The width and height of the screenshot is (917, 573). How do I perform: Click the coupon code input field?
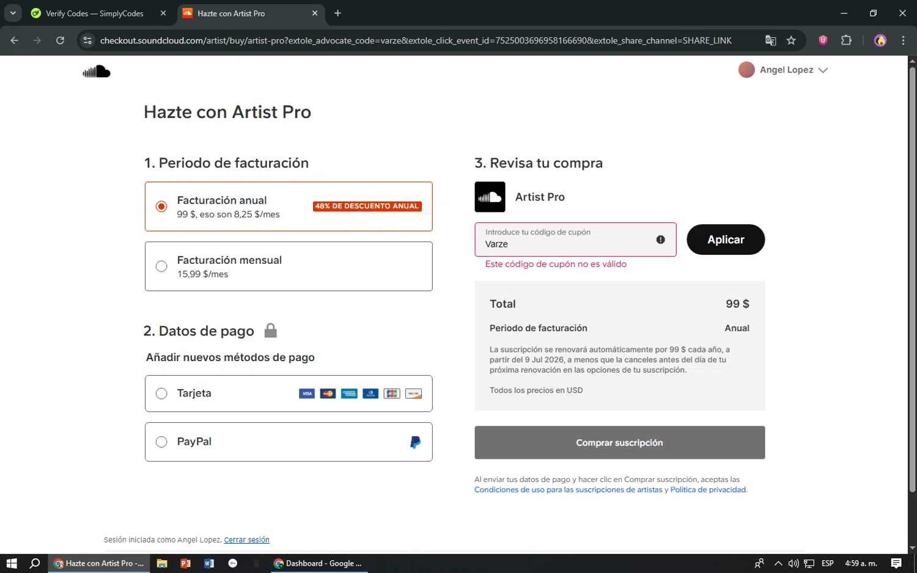pos(575,239)
